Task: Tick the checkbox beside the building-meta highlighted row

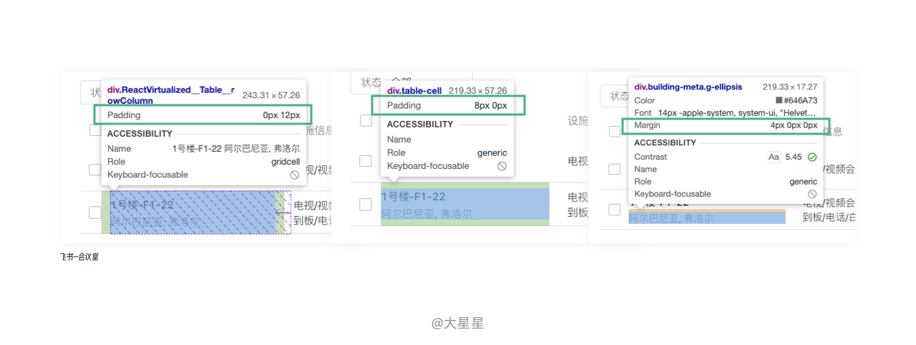Action: [614, 210]
